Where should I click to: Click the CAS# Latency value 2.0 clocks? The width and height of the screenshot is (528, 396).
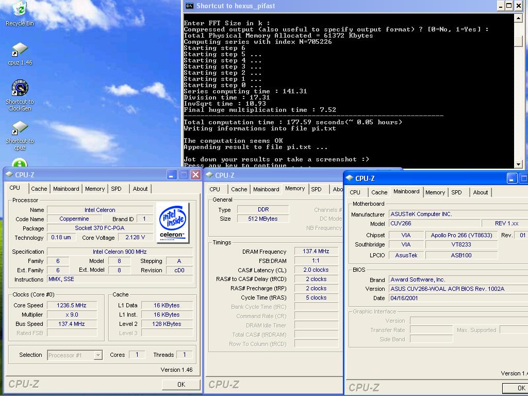(316, 270)
